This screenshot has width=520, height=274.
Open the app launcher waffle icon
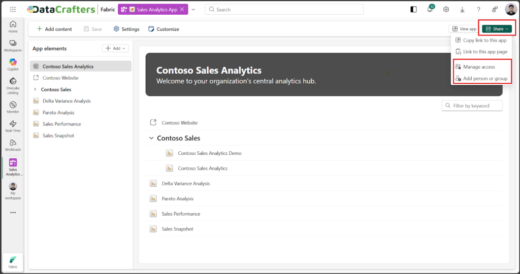coord(13,10)
